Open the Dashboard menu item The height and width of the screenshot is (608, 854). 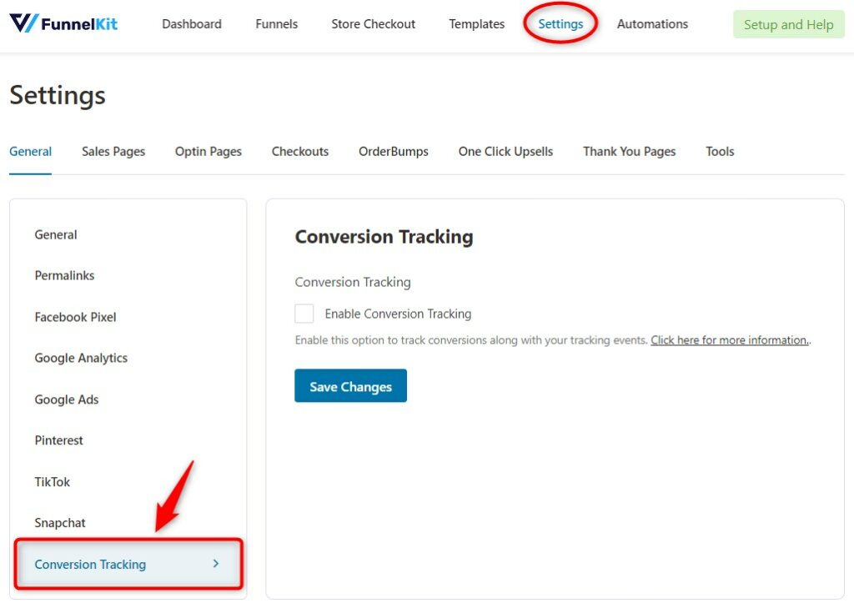coord(192,24)
